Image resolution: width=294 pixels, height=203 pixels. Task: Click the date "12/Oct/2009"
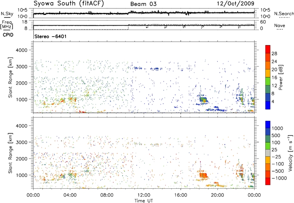point(236,4)
